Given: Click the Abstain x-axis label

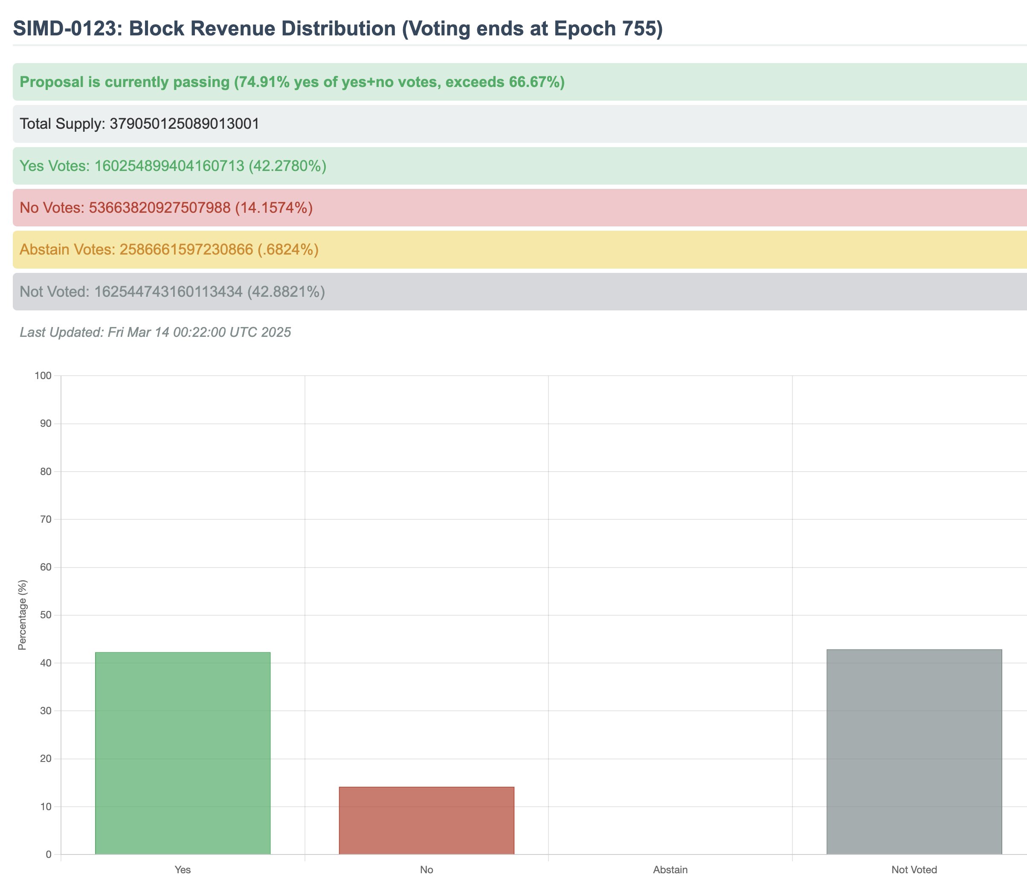Looking at the screenshot, I should (670, 870).
